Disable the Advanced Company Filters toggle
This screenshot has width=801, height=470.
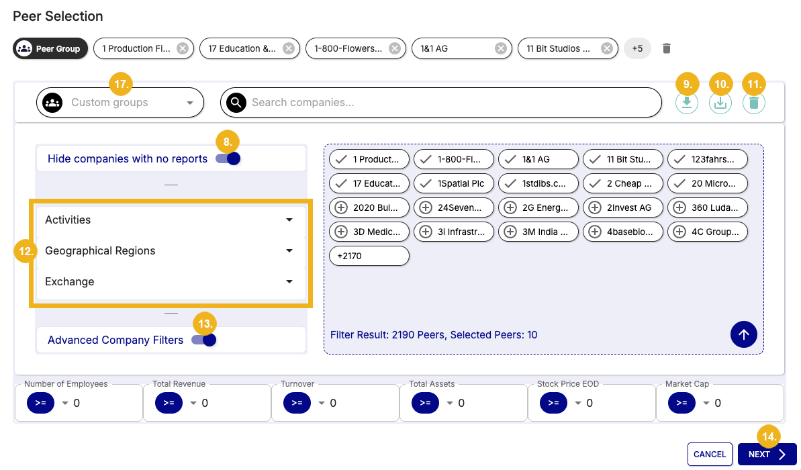pyautogui.click(x=203, y=340)
